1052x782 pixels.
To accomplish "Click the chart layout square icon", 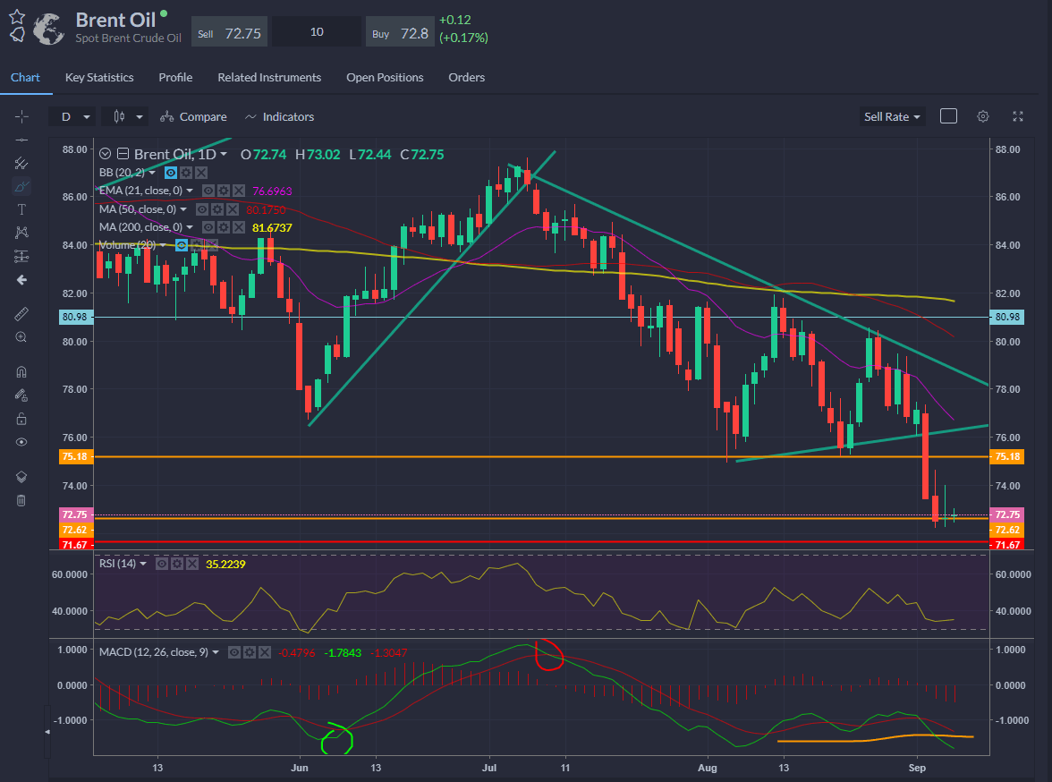I will coord(948,116).
